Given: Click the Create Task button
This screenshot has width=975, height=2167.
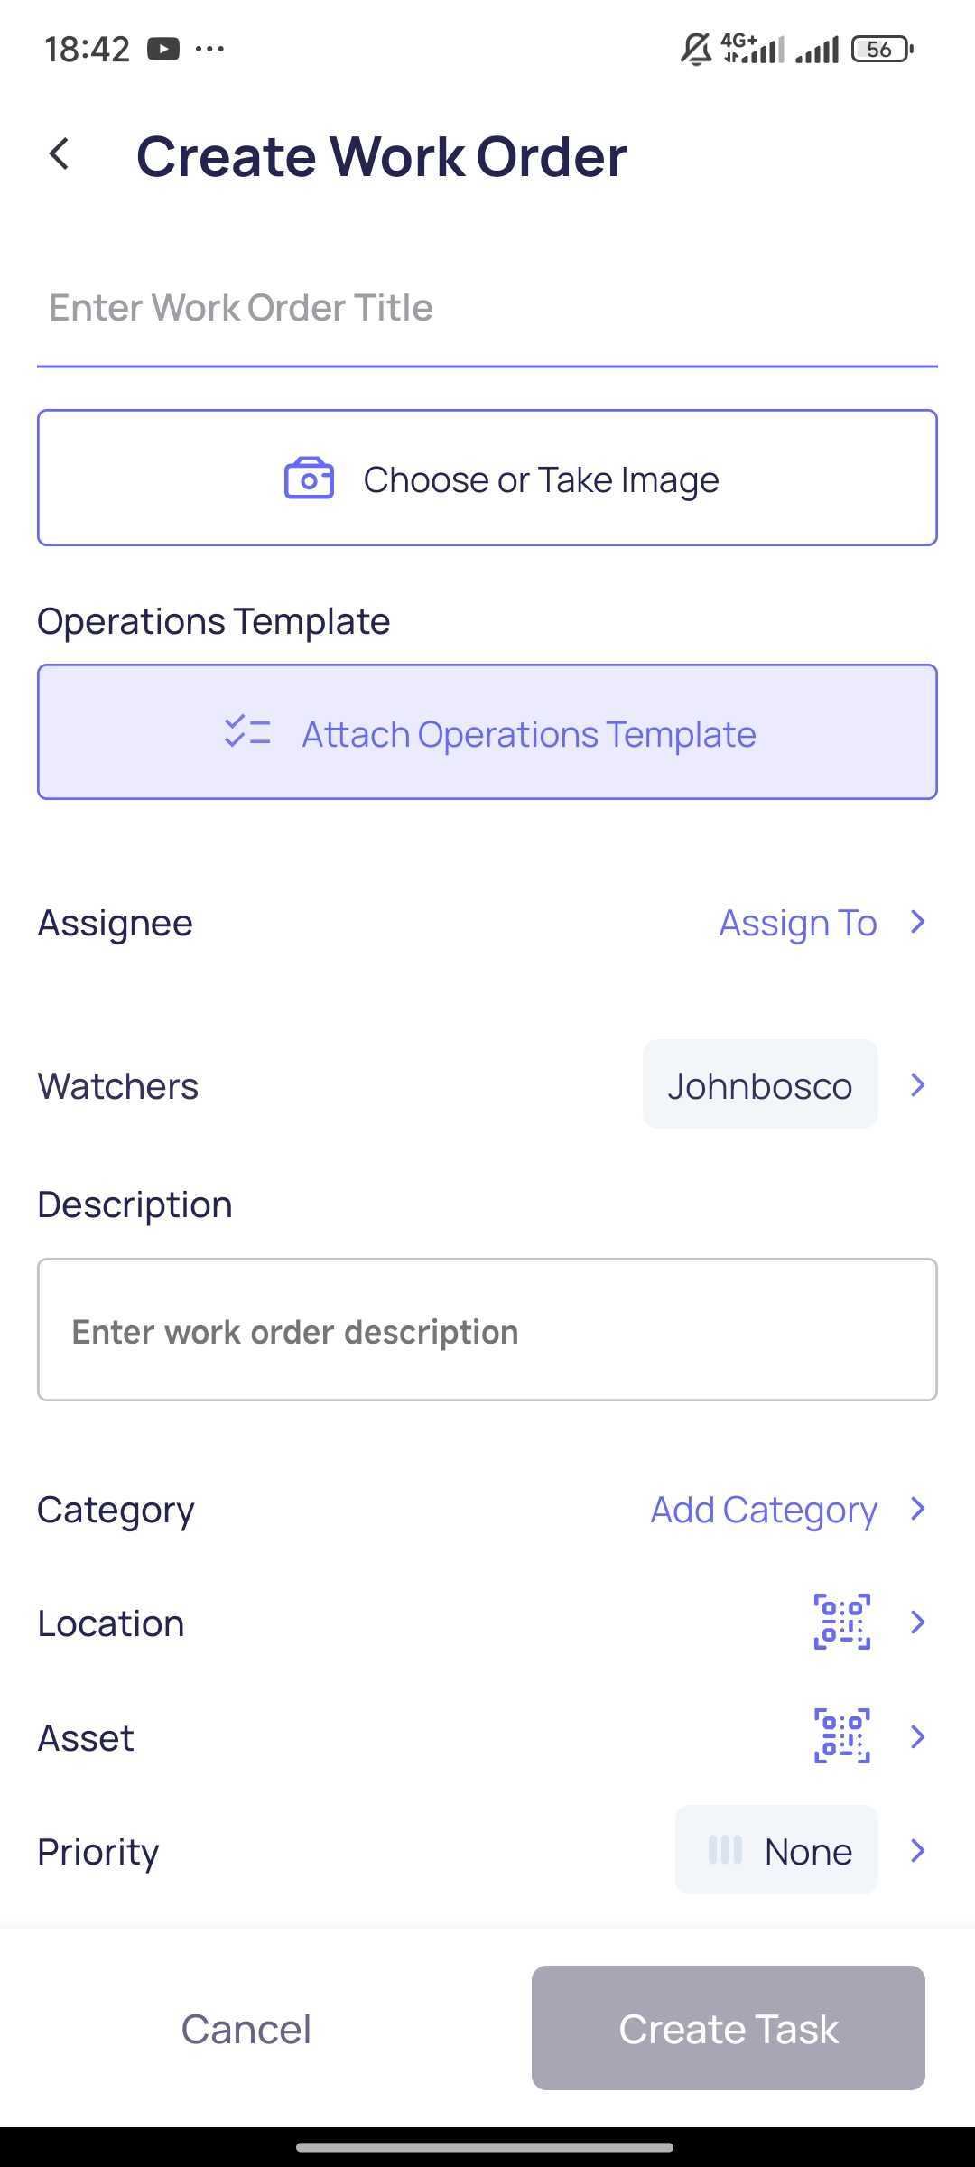Looking at the screenshot, I should point(729,2028).
